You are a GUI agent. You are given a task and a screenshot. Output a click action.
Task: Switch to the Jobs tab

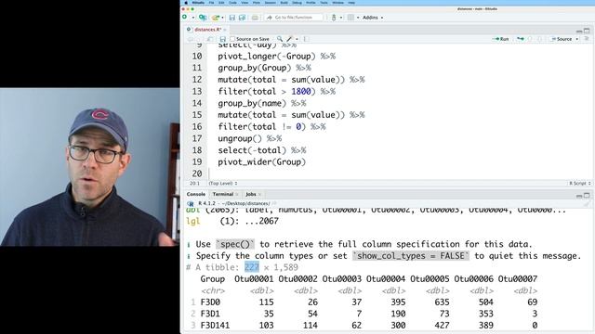pos(251,194)
